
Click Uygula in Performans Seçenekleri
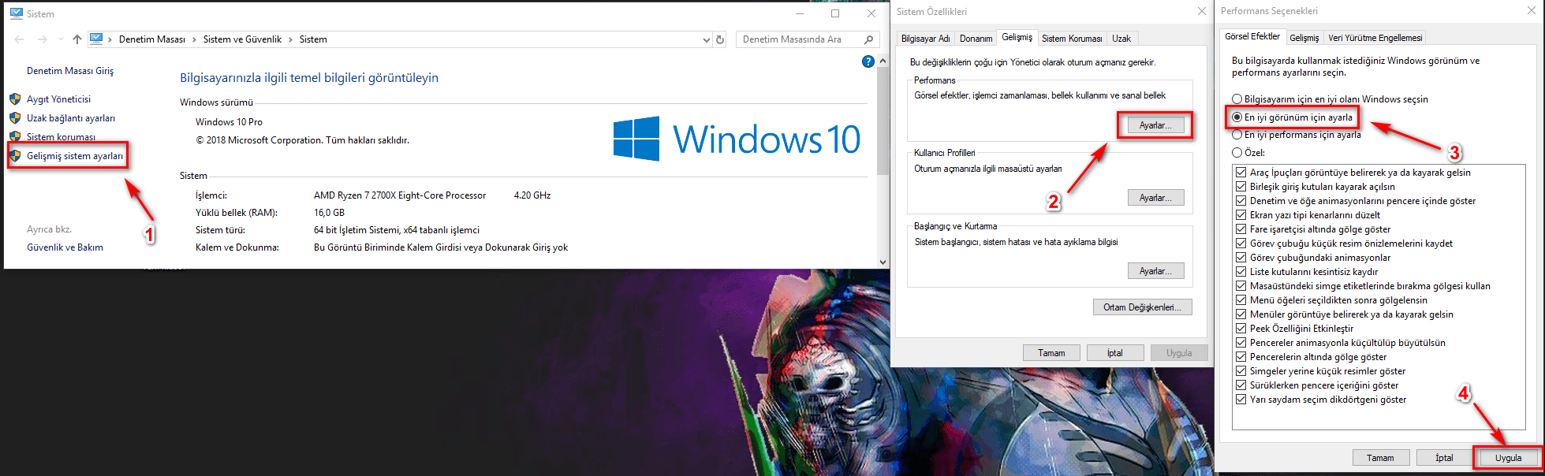(1508, 458)
